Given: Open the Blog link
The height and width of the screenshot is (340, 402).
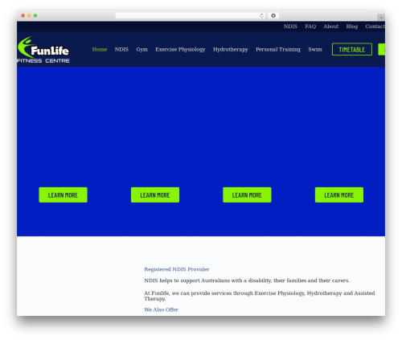Looking at the screenshot, I should 352,27.
